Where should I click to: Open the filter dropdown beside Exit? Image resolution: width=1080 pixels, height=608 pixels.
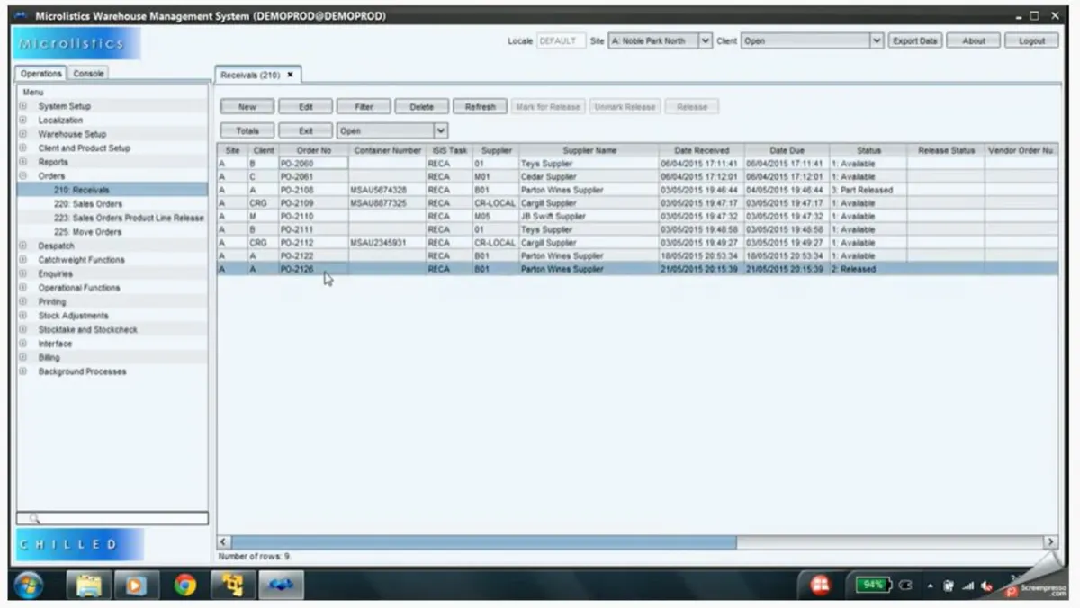(x=391, y=131)
